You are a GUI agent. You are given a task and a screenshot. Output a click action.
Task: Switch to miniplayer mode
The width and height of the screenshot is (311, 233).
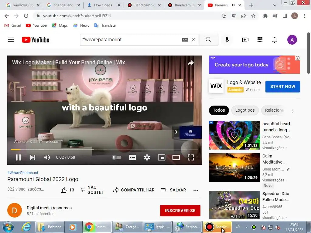(162, 157)
